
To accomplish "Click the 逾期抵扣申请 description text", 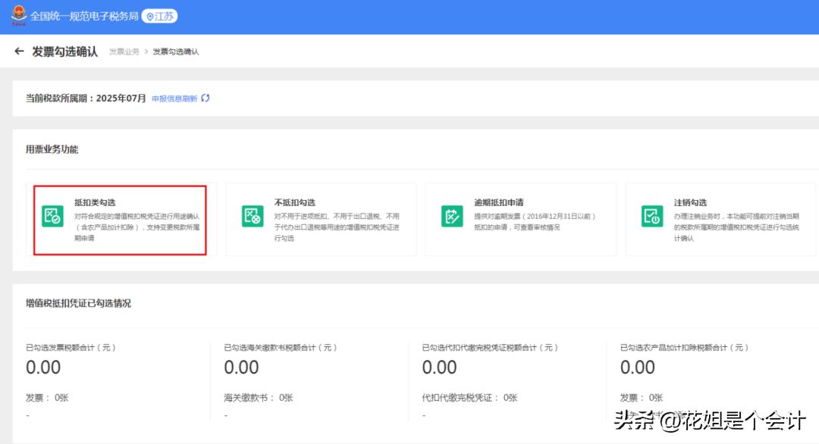I will (535, 222).
